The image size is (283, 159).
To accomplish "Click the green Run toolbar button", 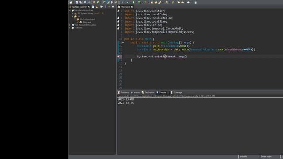I will pos(134,2).
